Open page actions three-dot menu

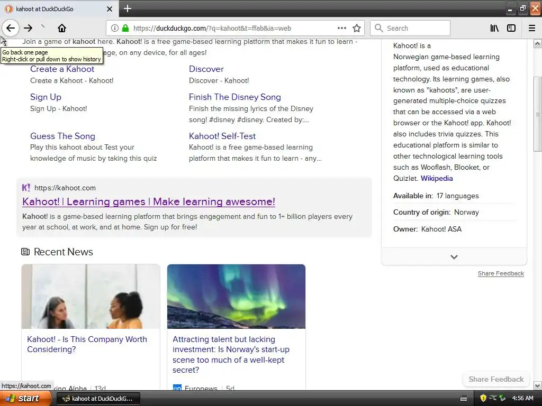[341, 28]
